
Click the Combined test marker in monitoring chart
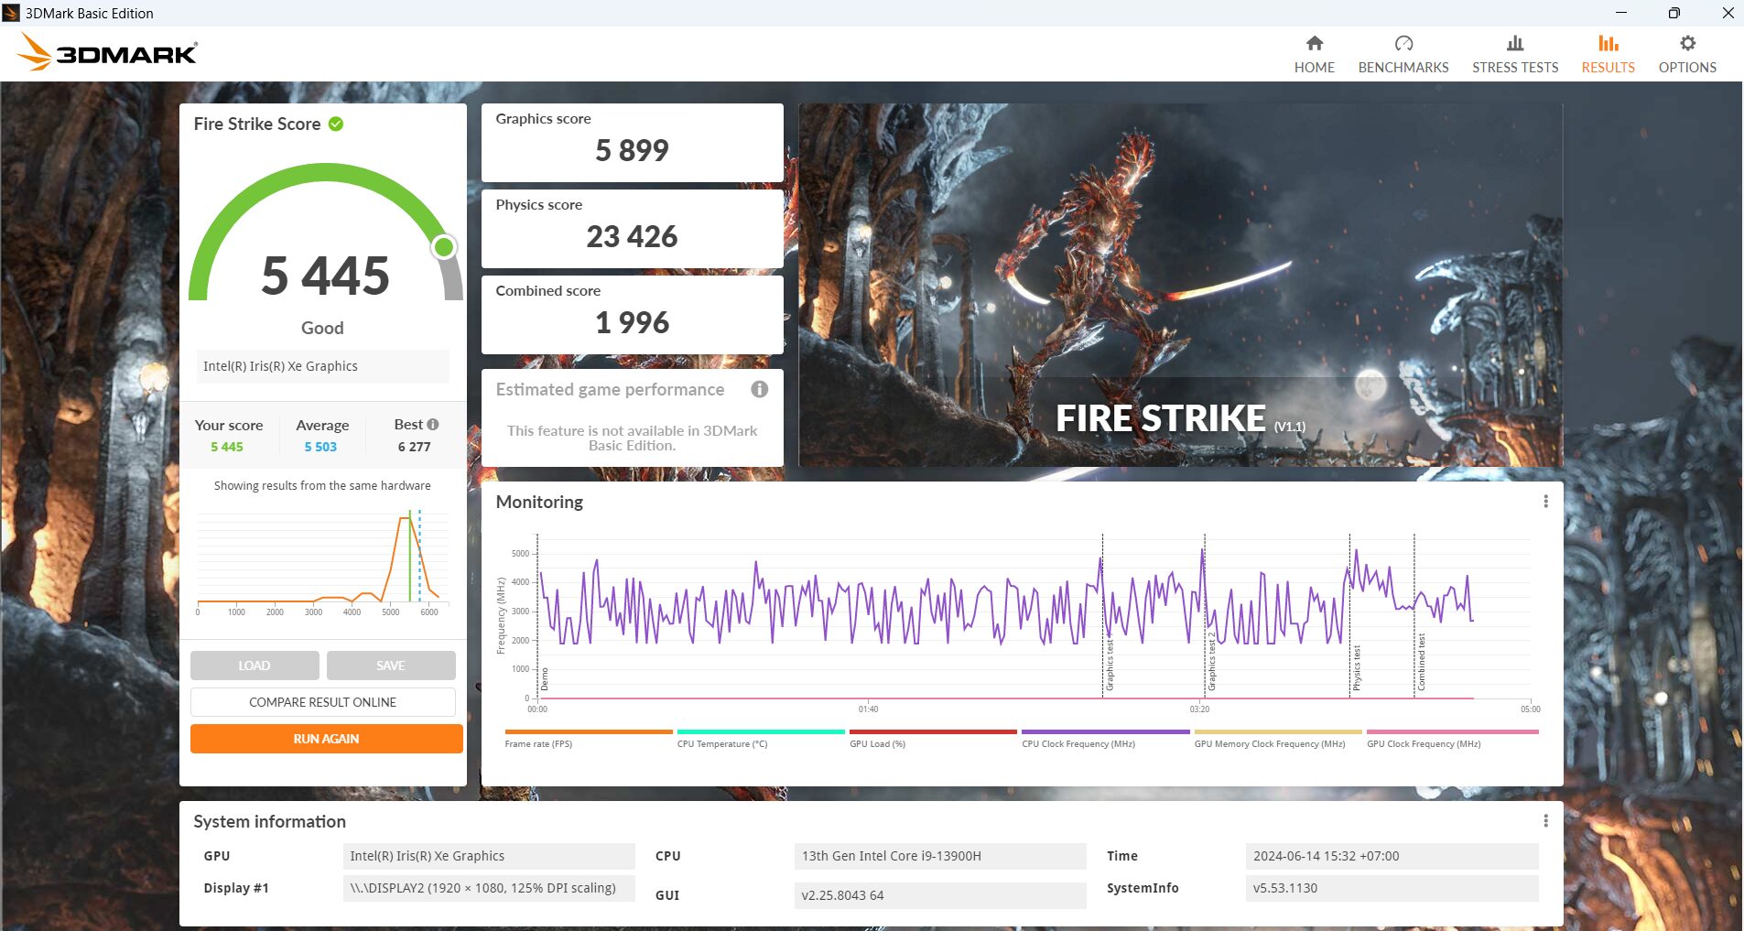click(x=1421, y=661)
